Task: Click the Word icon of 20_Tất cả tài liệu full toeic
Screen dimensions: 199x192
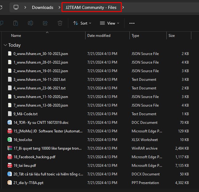Action: click(x=10, y=174)
